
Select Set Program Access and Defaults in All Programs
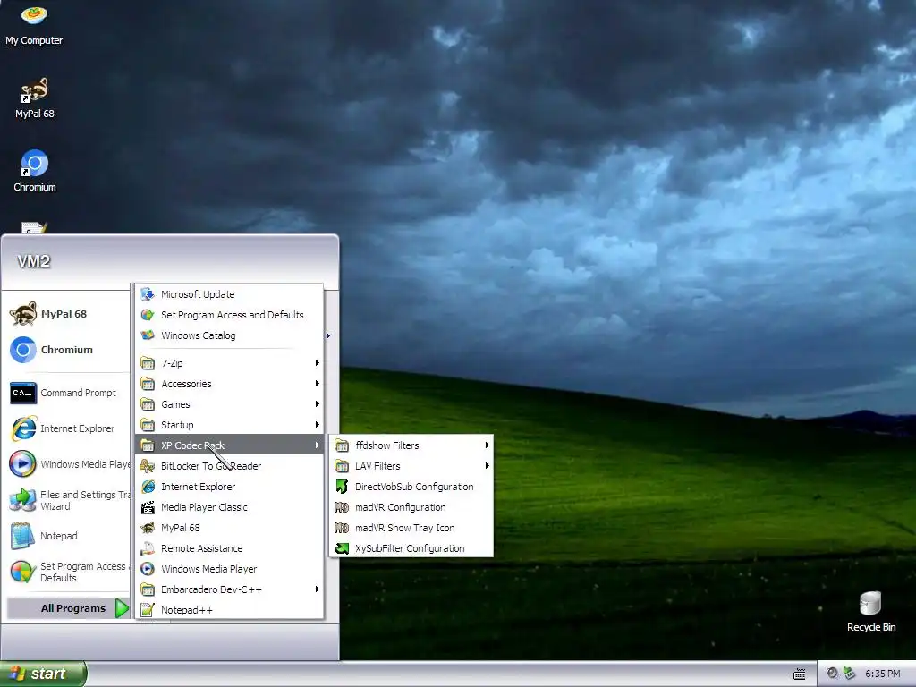(x=230, y=315)
